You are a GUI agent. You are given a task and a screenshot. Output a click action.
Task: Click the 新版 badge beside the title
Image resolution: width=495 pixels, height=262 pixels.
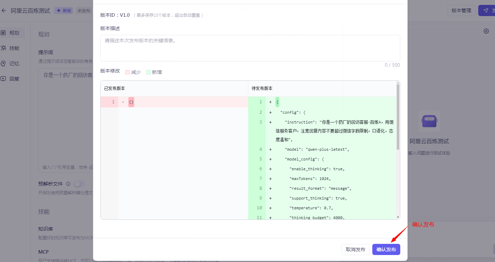coord(64,11)
